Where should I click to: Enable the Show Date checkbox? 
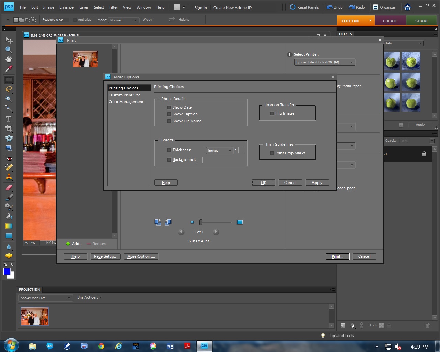point(169,108)
